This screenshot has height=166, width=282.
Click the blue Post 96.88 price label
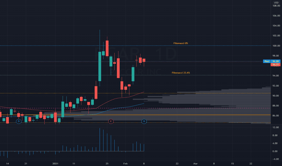(x=272, y=61)
